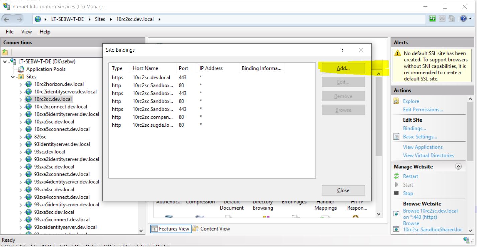Click the features pane scrollbar down arrow
This screenshot has height=247, width=477.
click(379, 214)
